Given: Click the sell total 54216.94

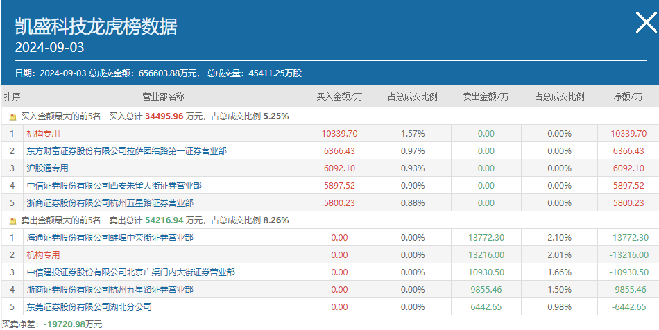Looking at the screenshot, I should (x=164, y=220).
